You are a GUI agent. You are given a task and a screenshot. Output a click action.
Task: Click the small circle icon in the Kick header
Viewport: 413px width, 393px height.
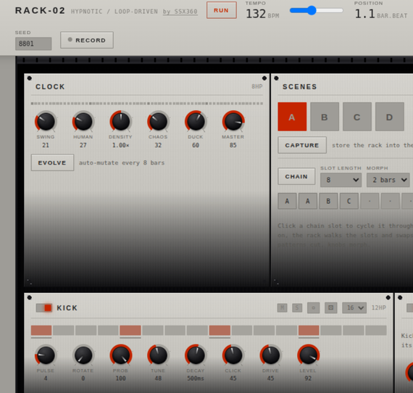point(314,307)
